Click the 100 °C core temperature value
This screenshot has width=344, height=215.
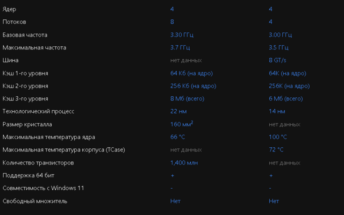pos(278,137)
